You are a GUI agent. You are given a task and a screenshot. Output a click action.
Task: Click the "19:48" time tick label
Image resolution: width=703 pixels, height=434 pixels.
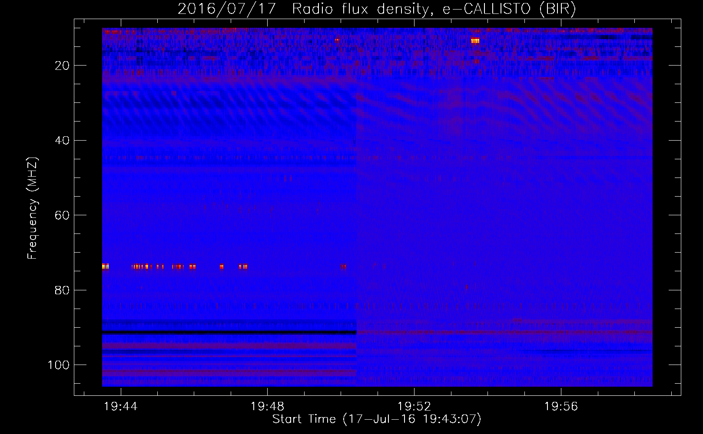pyautogui.click(x=268, y=406)
